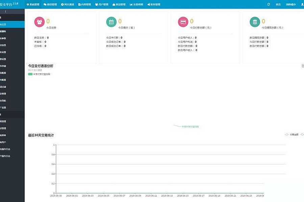Click the 今日用户收入 stat row
Viewport: 304px width, 202px height.
tap(187, 38)
